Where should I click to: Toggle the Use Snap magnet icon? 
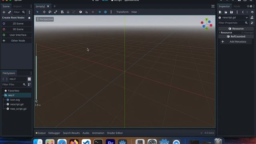86,12
